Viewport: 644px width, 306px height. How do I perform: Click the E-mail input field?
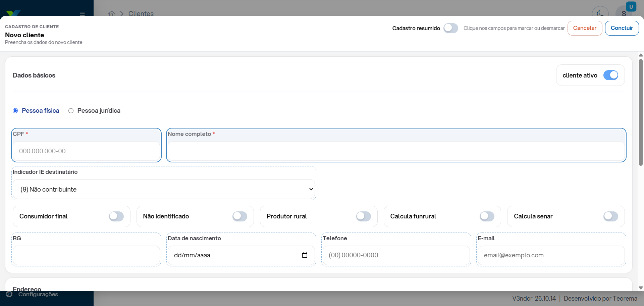551,255
